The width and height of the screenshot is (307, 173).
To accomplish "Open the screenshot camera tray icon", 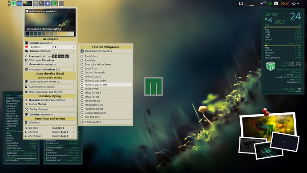I will point(276,4).
